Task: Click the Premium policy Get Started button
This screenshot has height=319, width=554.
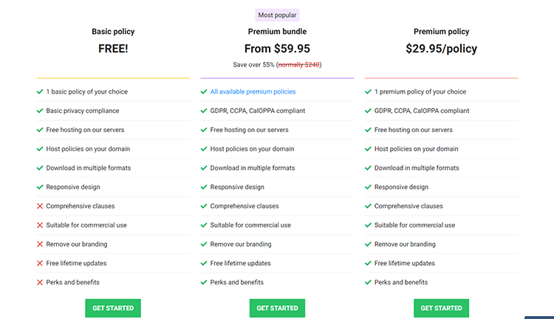Action: click(x=441, y=308)
